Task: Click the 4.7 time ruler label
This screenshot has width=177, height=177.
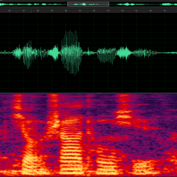Action: (165, 11)
